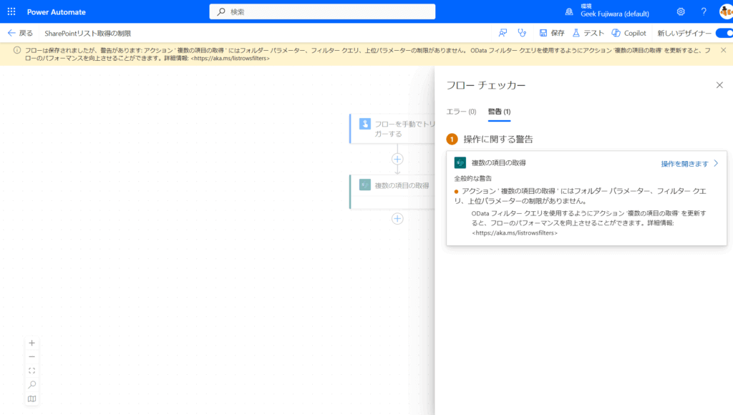Toggle the minimap icon
Viewport: 733px width, 415px height.
(x=31, y=399)
